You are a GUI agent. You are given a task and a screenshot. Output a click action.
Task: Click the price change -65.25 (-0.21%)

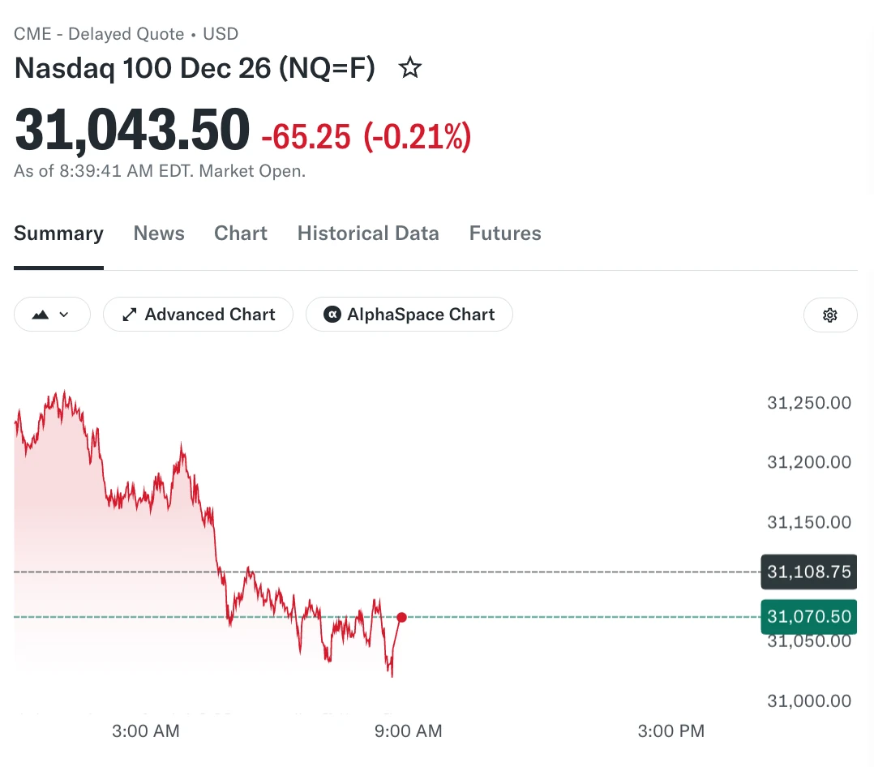click(366, 136)
